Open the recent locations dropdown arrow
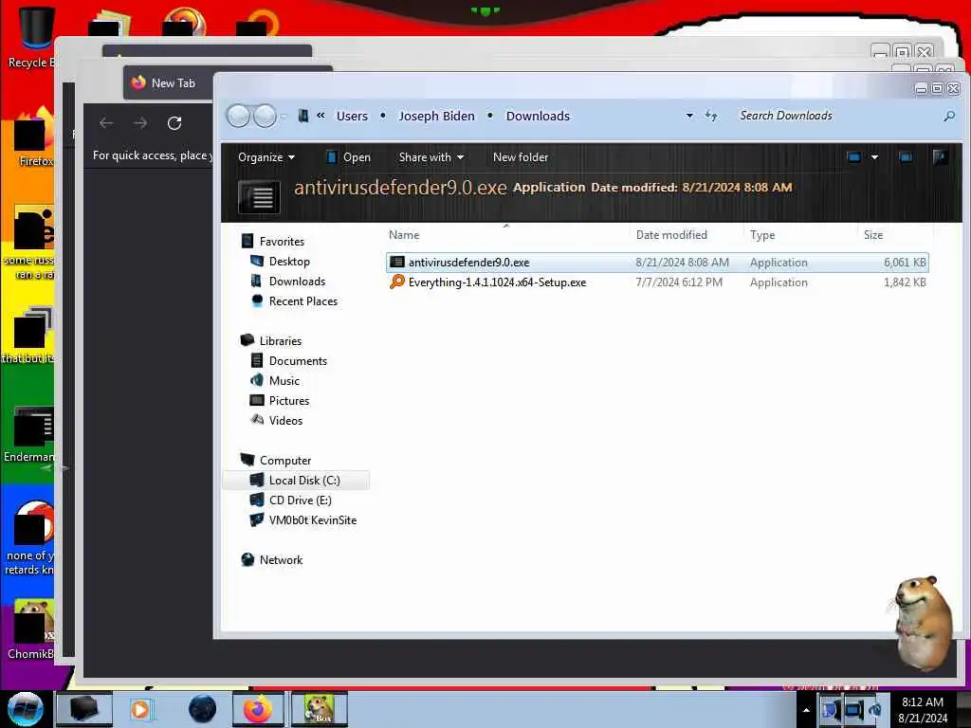Screen dimensions: 971x728 pos(284,116)
